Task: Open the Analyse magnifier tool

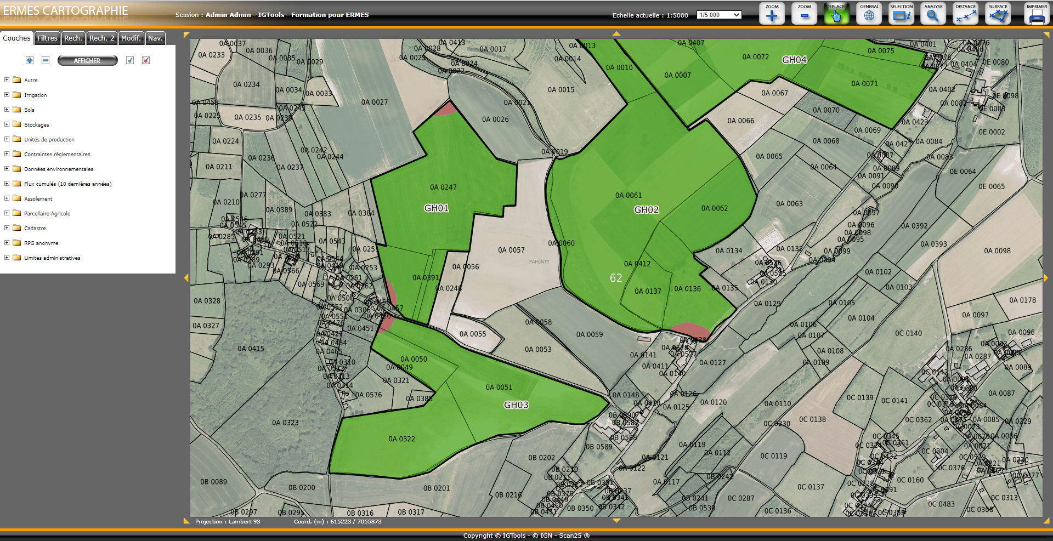Action: click(933, 14)
